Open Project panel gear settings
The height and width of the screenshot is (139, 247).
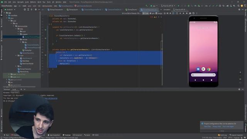coord(36,10)
